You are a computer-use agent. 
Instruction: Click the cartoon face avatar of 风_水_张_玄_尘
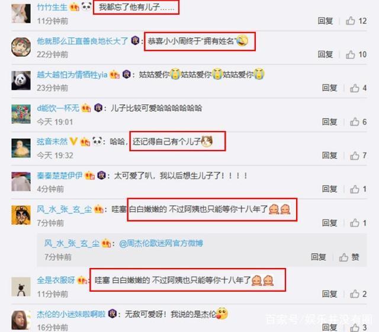tap(21, 215)
